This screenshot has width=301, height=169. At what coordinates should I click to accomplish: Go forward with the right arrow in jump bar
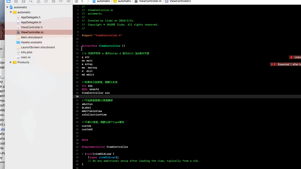(88, 1)
